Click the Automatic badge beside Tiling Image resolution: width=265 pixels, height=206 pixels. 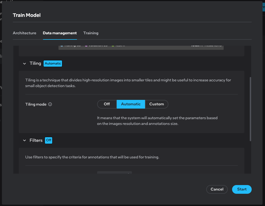(53, 64)
